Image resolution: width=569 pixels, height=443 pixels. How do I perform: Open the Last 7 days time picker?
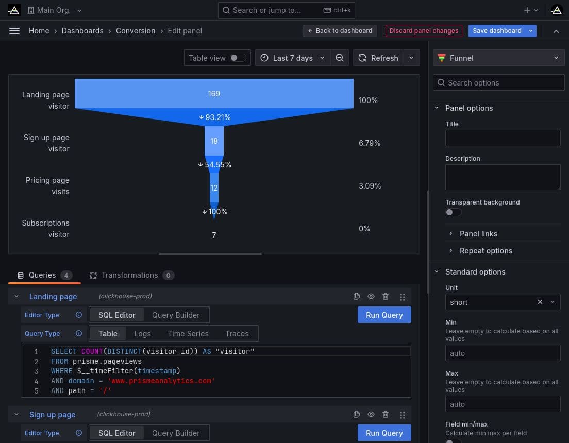tap(292, 58)
